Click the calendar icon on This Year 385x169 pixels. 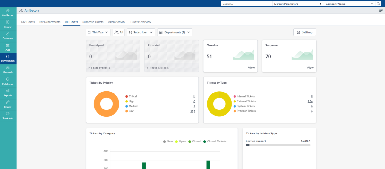[89, 32]
